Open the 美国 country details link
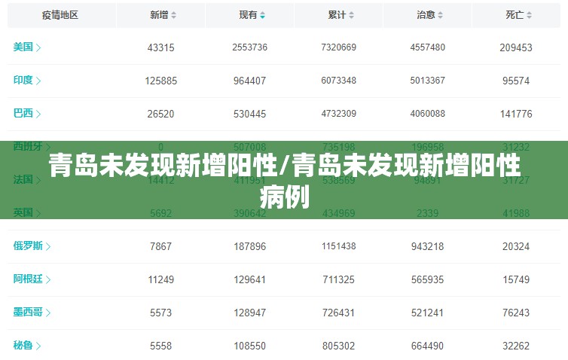This screenshot has height=360, width=568. click(x=27, y=47)
